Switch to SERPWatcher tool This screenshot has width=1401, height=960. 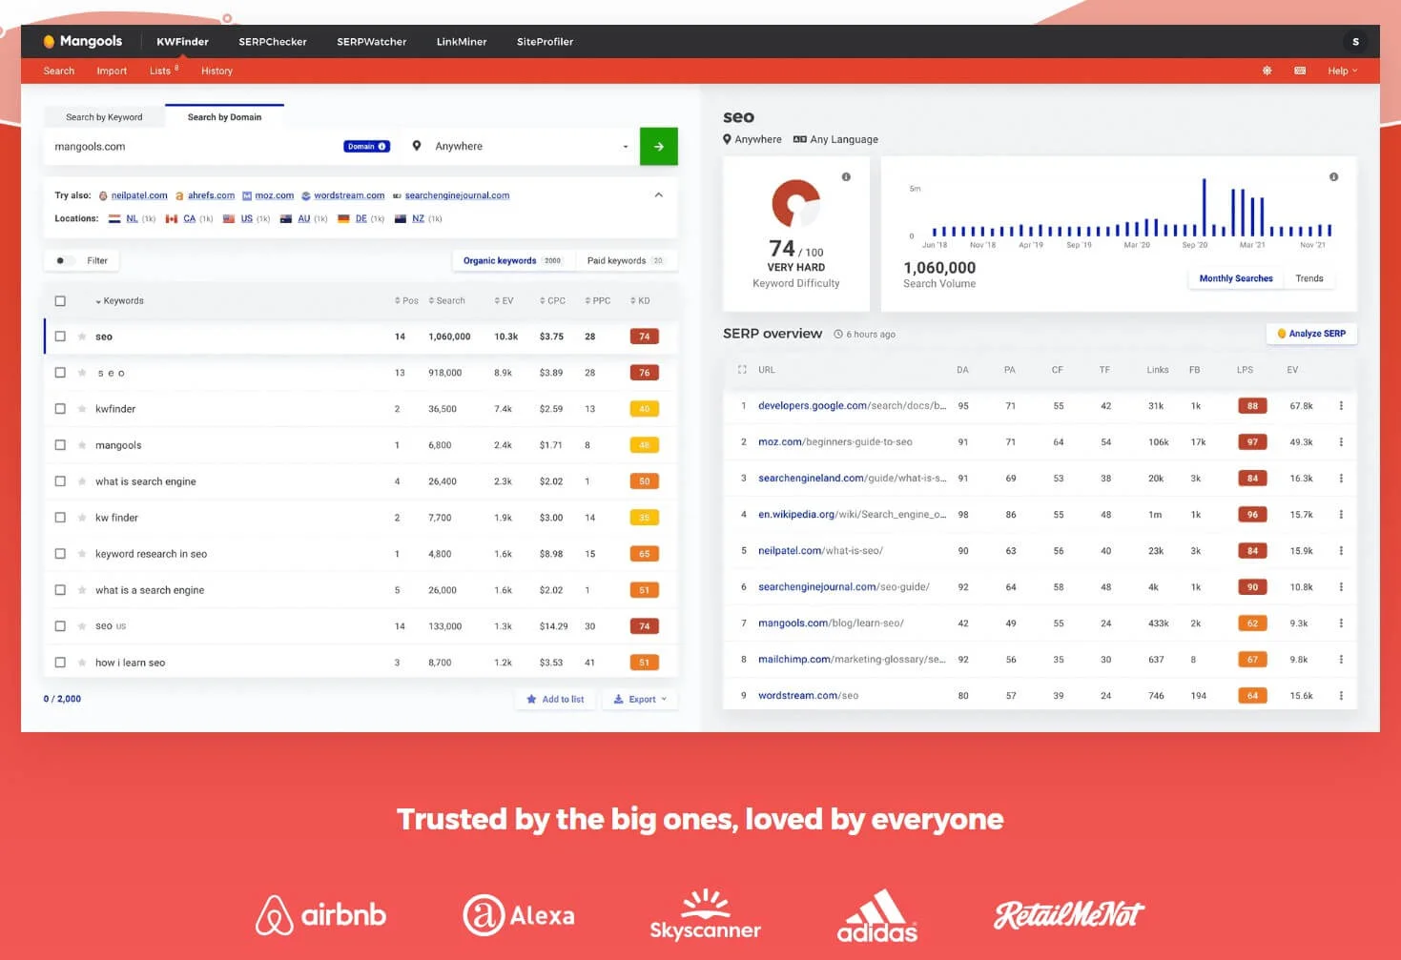click(371, 42)
